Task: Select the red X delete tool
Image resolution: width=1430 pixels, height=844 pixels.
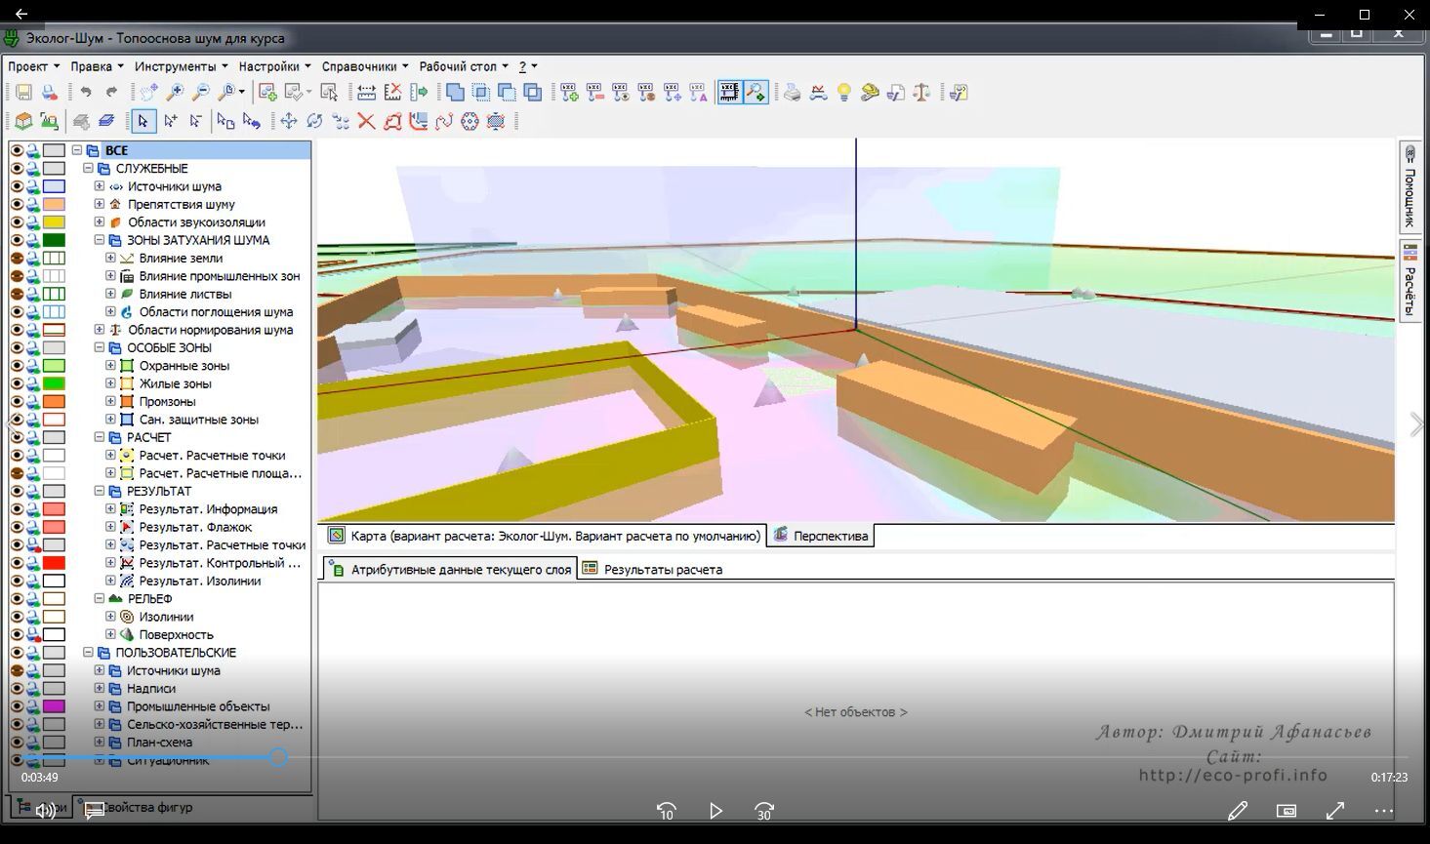Action: click(x=366, y=121)
